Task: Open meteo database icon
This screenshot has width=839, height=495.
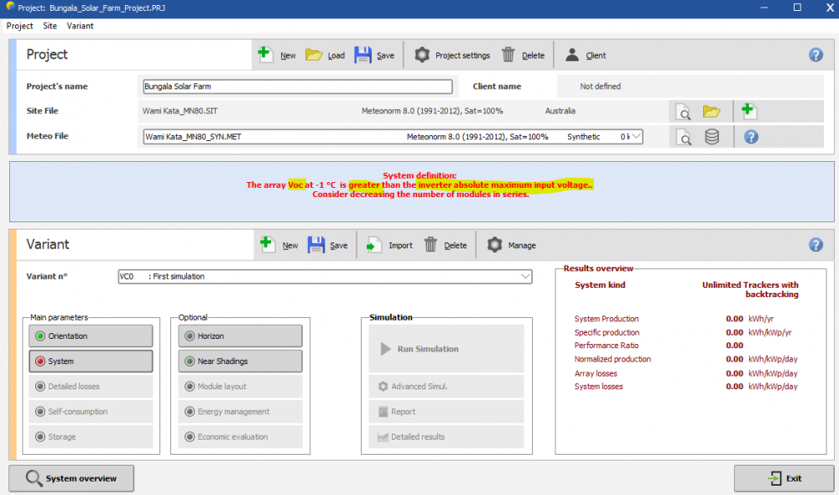Action: point(711,137)
